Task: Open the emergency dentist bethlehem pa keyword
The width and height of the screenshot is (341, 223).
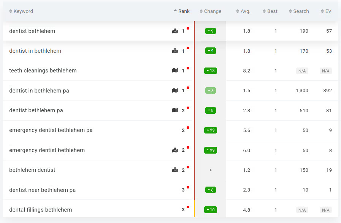Action: point(51,130)
